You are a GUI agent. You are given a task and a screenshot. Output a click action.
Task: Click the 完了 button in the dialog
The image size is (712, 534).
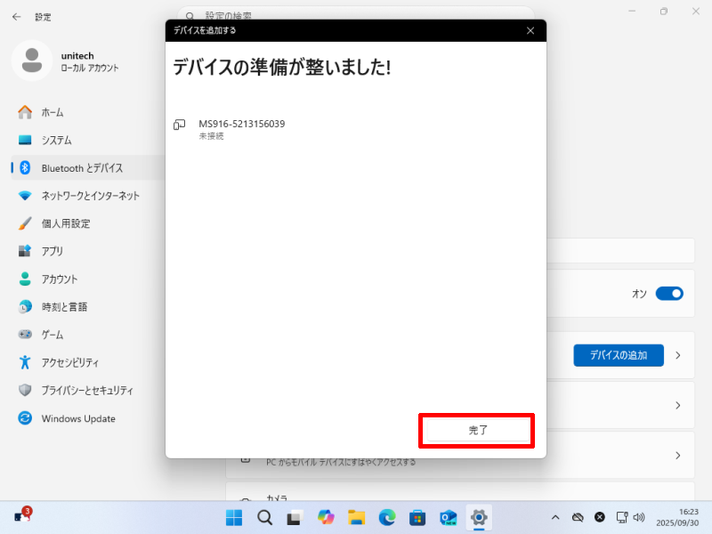(x=478, y=430)
